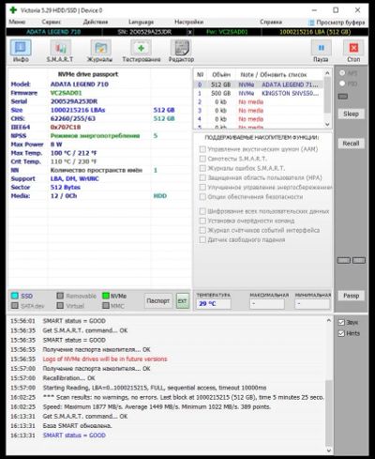375x459 pixels.
Task: Click the Минимальная temperature field
Action: (312, 304)
